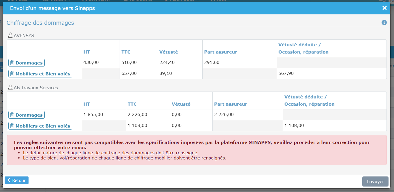Click the clipboard icon on AB Travaux Services Dommages line
The width and height of the screenshot is (394, 192).
tap(12, 115)
